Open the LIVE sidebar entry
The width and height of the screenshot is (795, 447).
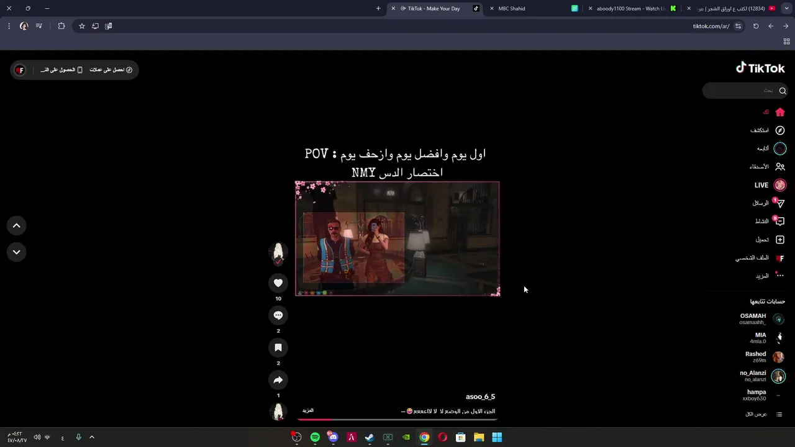click(770, 185)
